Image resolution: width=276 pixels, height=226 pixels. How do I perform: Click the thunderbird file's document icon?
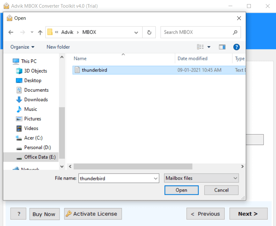point(77,70)
